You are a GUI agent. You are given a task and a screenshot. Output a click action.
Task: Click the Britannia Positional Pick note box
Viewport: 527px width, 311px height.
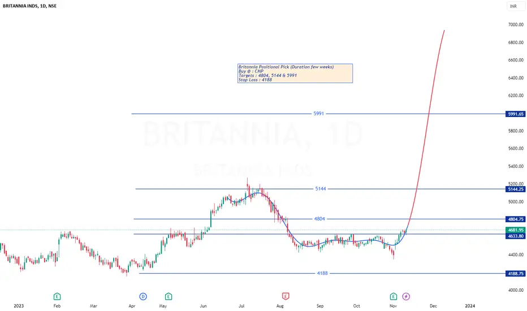295,74
